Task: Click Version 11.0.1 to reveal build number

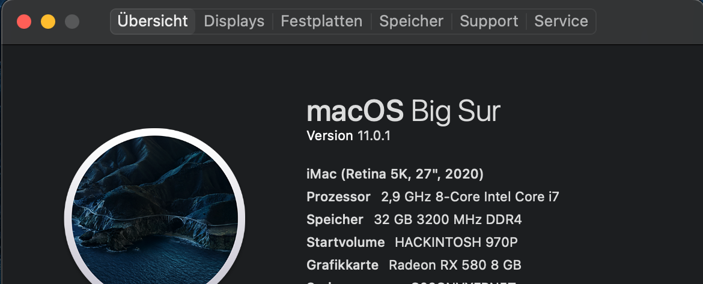Action: [348, 136]
